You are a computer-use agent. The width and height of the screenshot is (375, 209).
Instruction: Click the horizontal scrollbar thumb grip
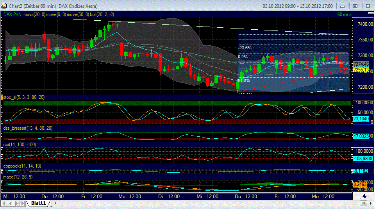tap(363, 203)
